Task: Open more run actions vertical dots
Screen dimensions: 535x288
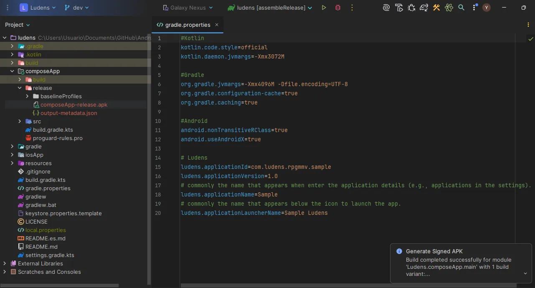Action: point(352,8)
